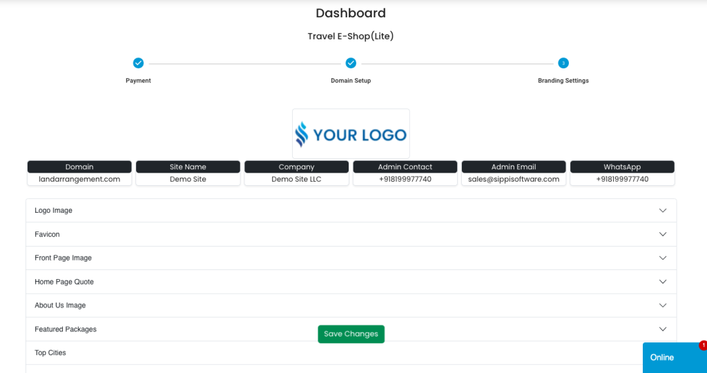Click the WhatsApp number field
Image resolution: width=707 pixels, height=373 pixels.
tap(622, 179)
